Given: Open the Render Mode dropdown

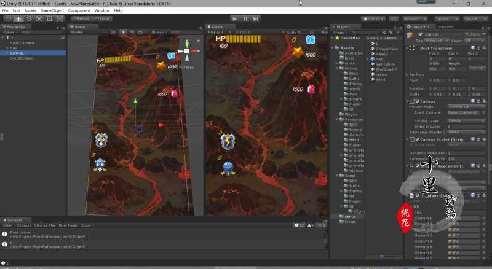Looking at the screenshot, I should 467,107.
